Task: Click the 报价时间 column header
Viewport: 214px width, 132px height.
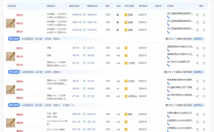Action: pos(143,6)
